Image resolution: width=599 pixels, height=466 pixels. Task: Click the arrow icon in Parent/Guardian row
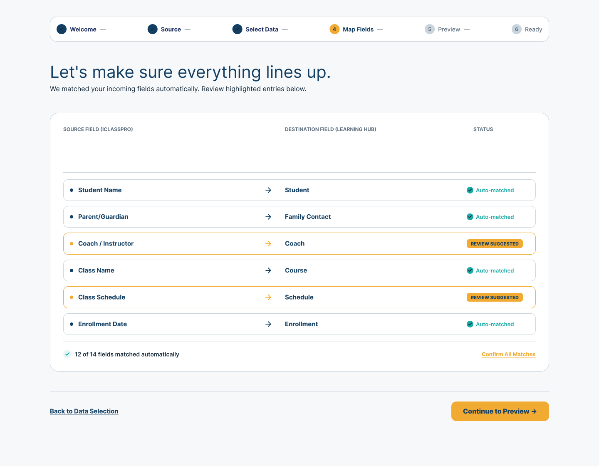point(268,217)
